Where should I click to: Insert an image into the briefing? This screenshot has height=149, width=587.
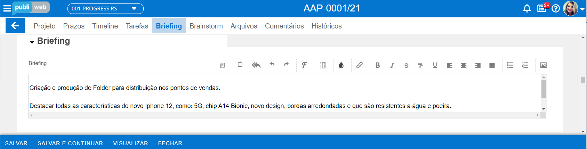[x=543, y=65]
